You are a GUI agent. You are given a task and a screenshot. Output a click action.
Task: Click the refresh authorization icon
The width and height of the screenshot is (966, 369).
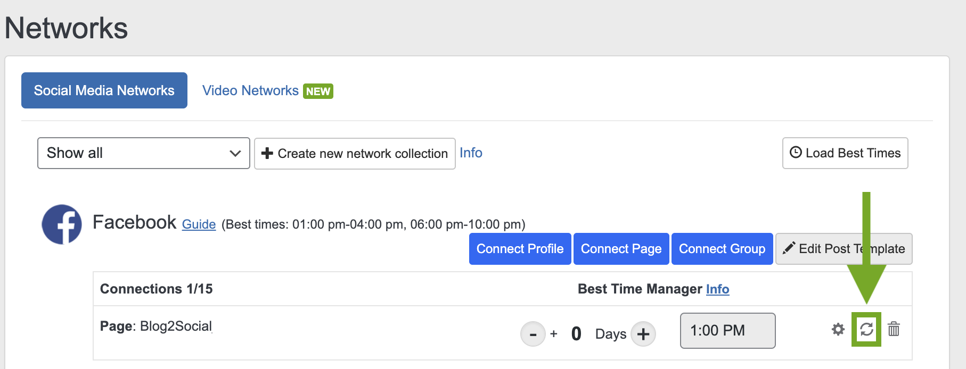[x=866, y=330]
